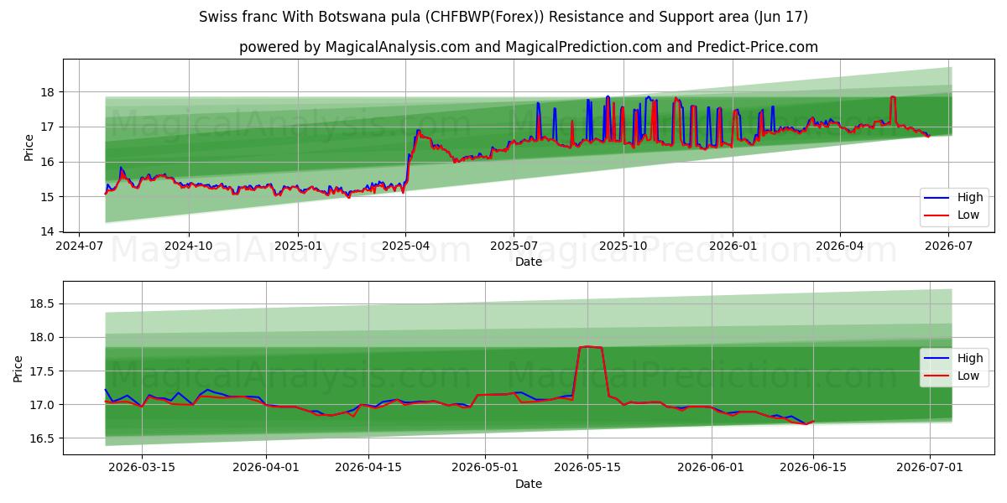The height and width of the screenshot is (503, 1007).
Task: Click the '2026-07' tick label on top chart
Action: click(x=948, y=247)
